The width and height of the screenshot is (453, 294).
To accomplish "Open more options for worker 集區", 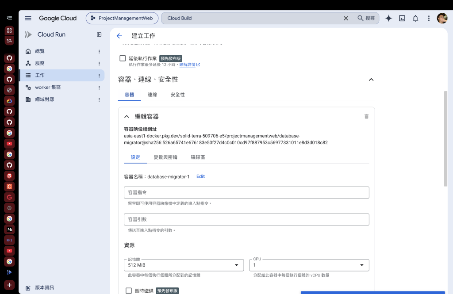I will pos(99,88).
